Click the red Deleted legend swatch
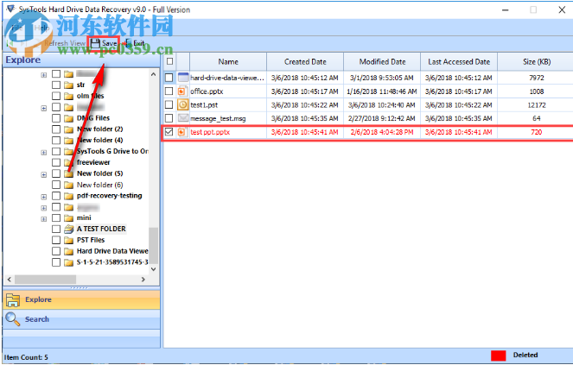The image size is (573, 365). coord(499,356)
